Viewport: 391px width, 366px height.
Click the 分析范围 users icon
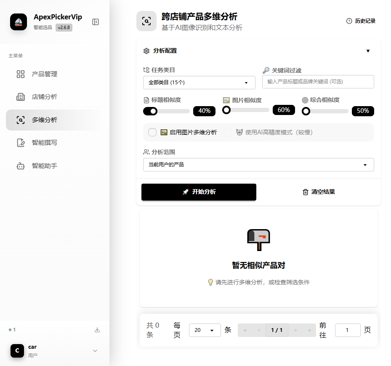pos(146,152)
